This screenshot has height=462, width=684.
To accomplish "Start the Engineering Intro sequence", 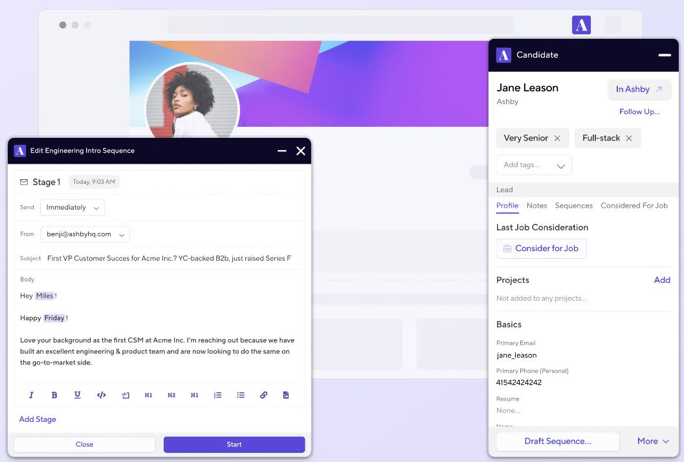I will coord(234,444).
